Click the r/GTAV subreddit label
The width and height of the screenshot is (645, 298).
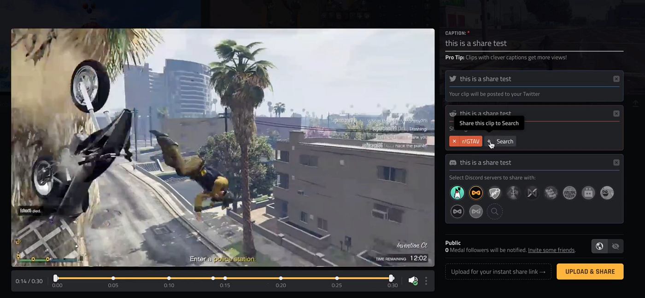(471, 141)
